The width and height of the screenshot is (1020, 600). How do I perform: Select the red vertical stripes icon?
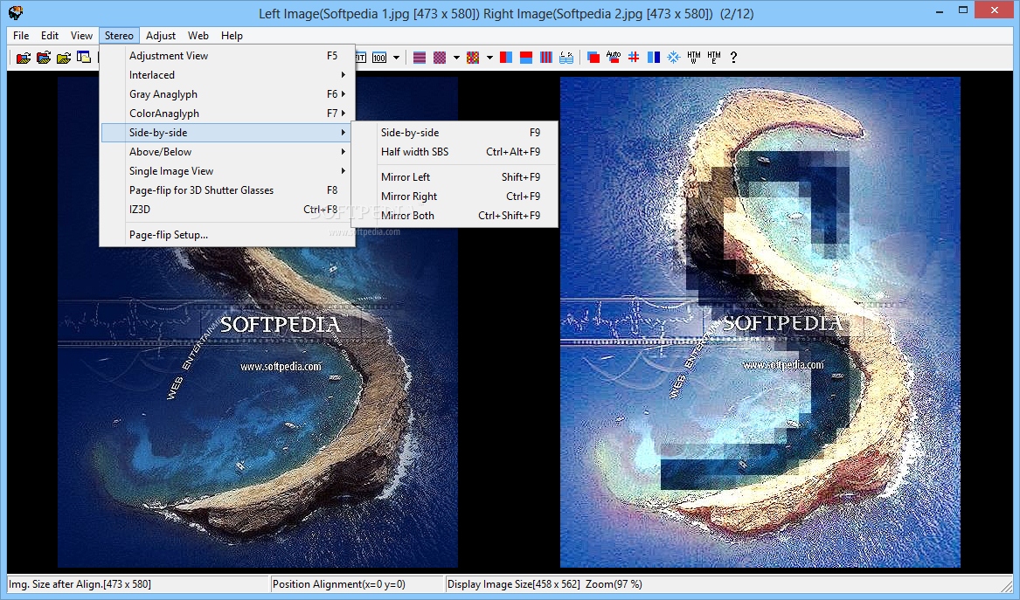[546, 57]
